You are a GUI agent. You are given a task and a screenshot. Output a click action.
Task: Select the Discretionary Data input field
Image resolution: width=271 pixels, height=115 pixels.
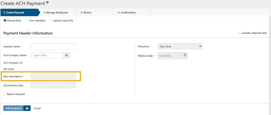tap(53, 85)
